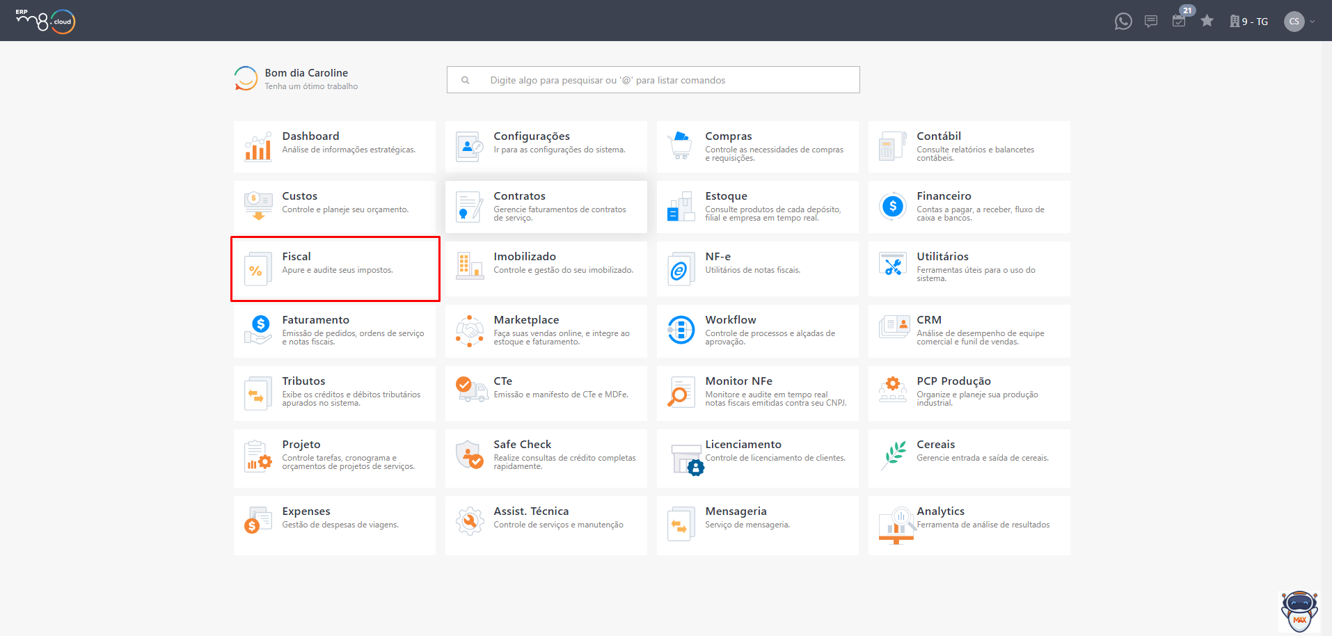Click 'Controle de licenciamento de clientes.'

click(776, 458)
